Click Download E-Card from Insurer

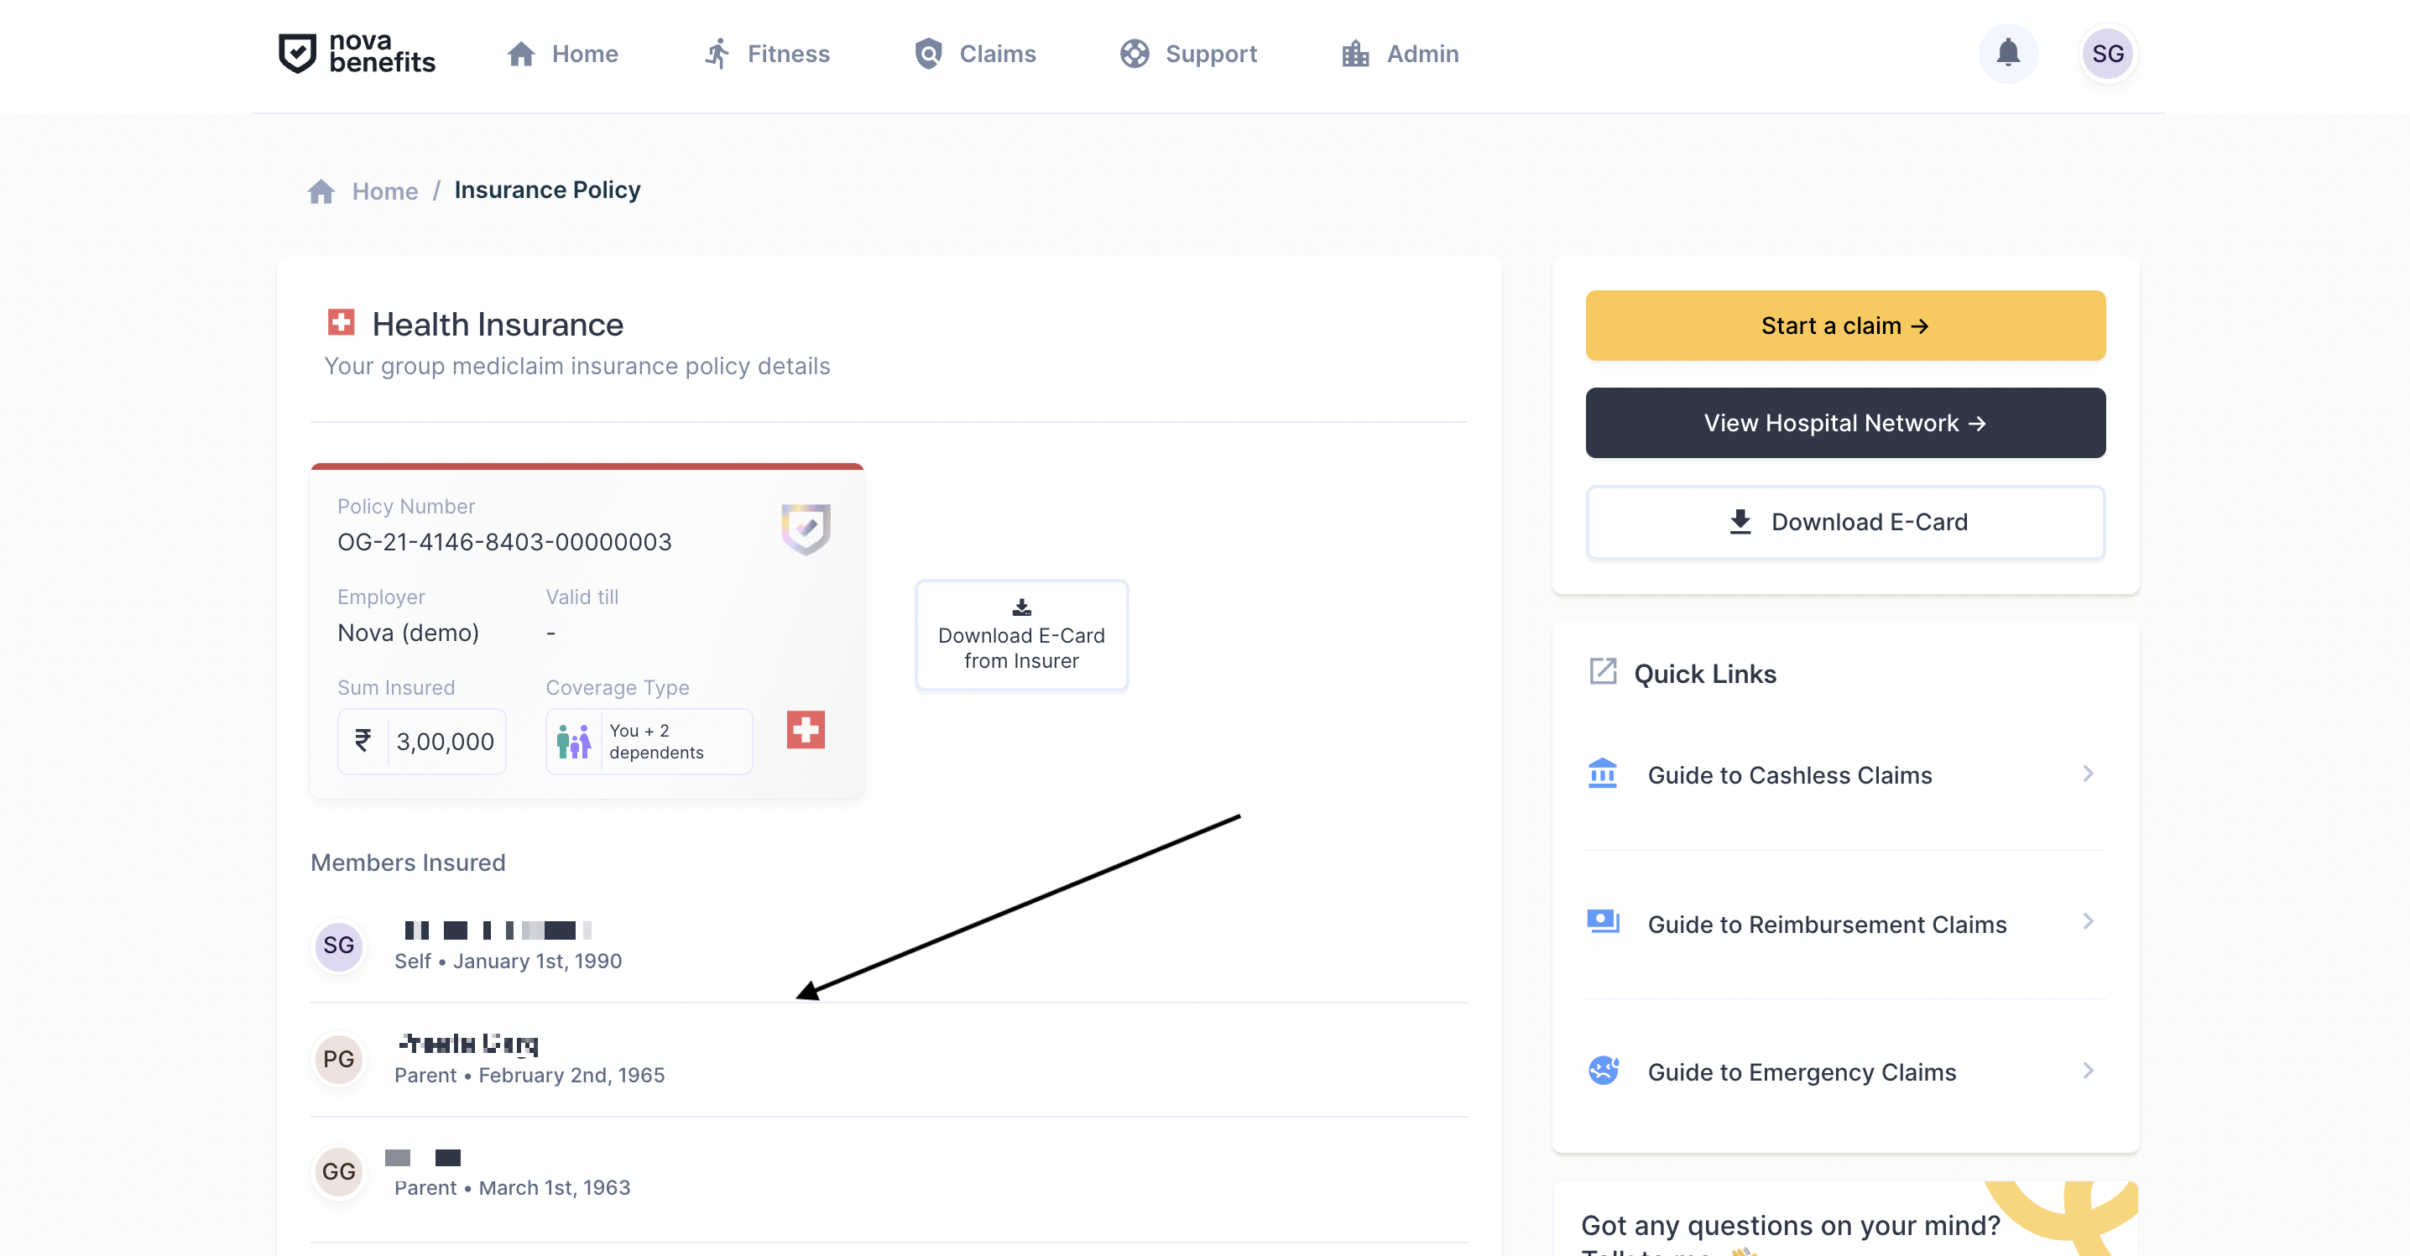pyautogui.click(x=1021, y=635)
